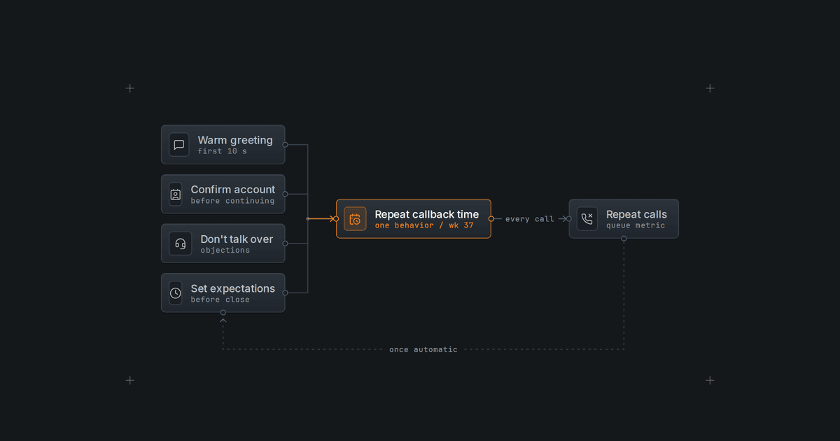Click the 'before continuing' subtitle
Image resolution: width=840 pixels, height=441 pixels.
(233, 201)
